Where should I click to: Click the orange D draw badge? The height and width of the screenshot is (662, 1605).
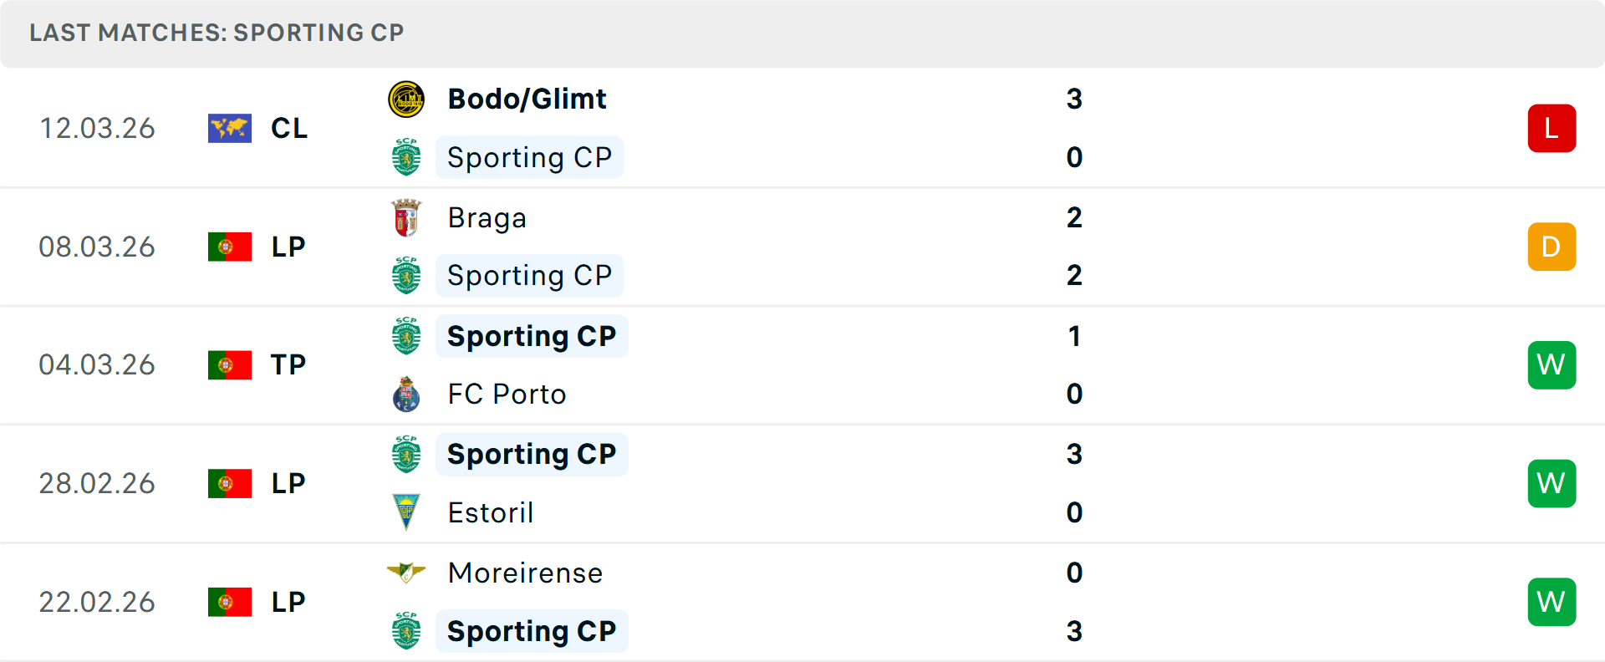(x=1551, y=247)
